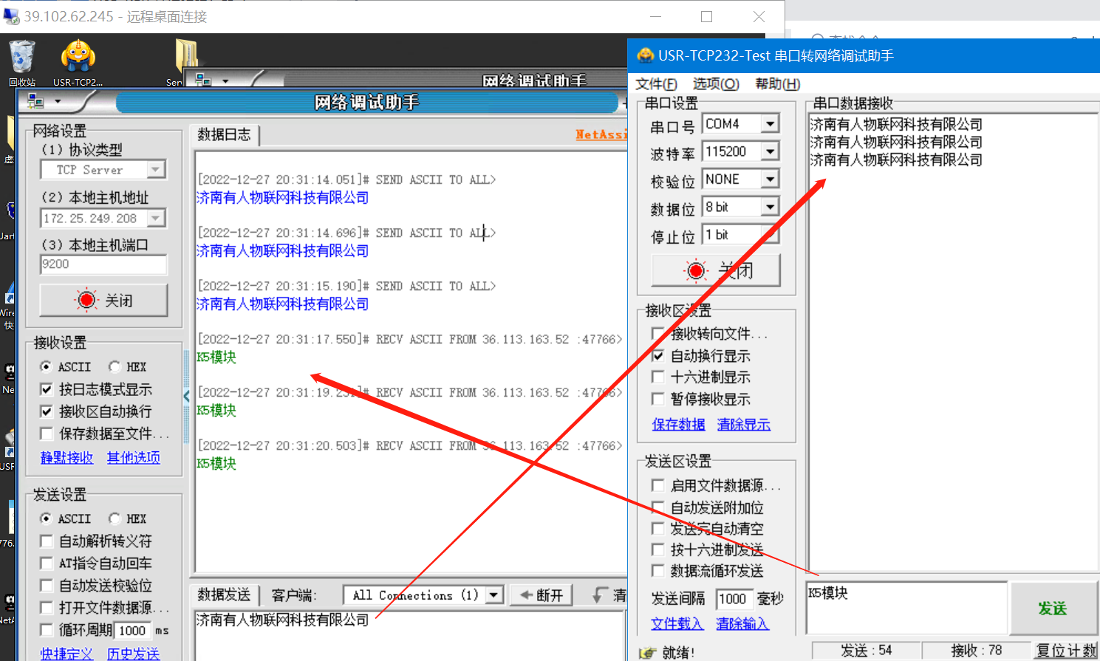Click the collapse arrow on the left panel edge
The width and height of the screenshot is (1100, 661).
coord(186,397)
